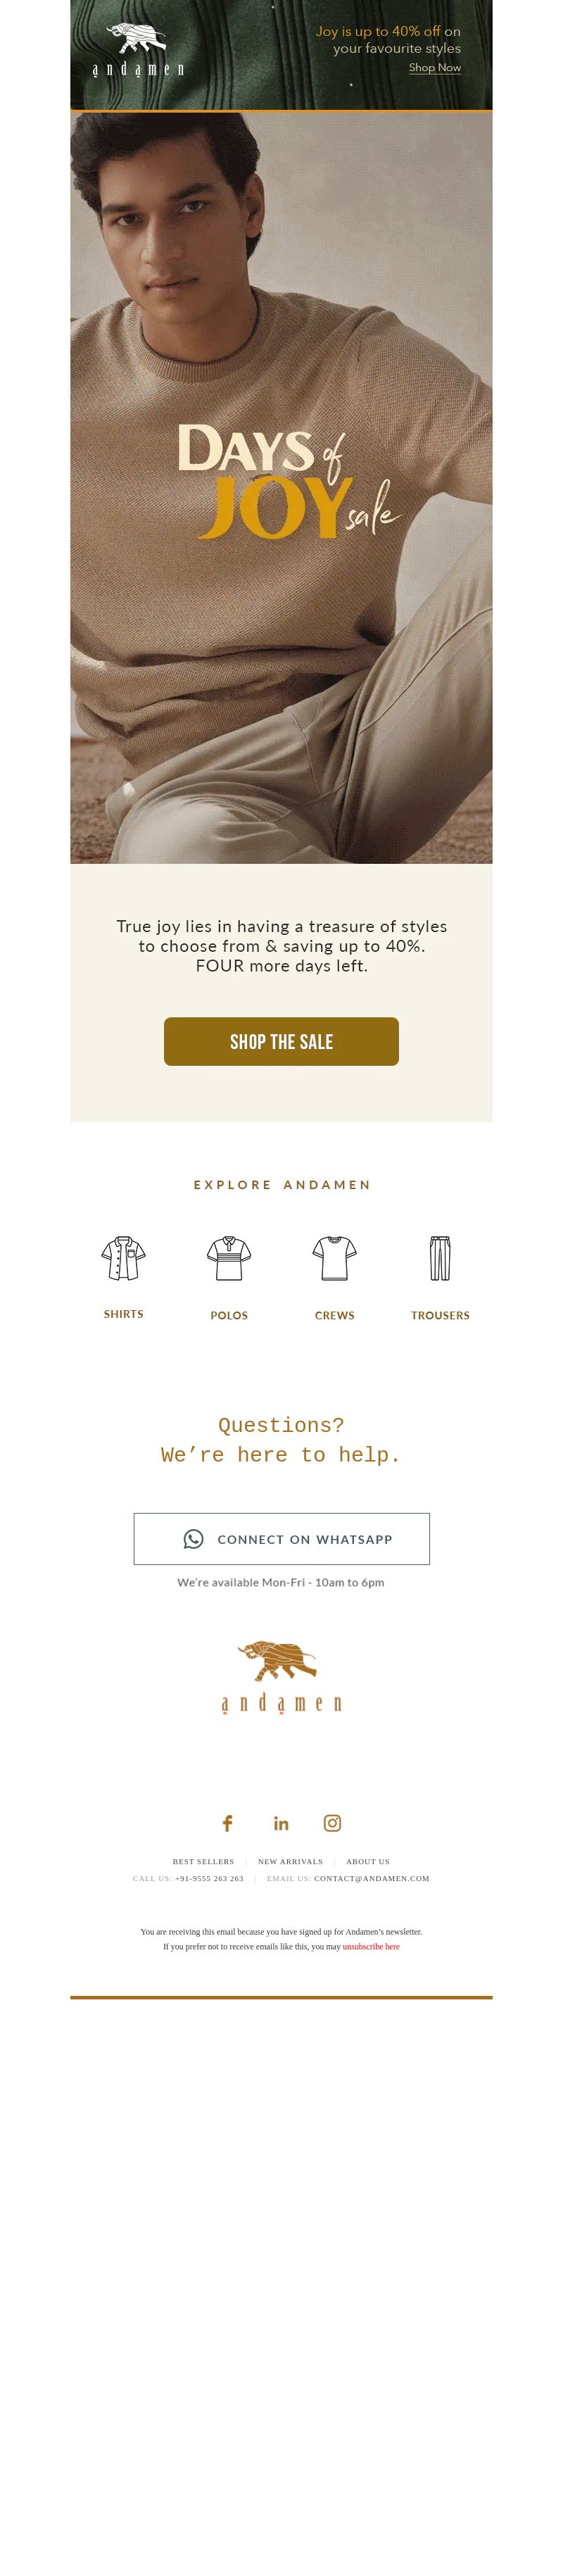Go to New Arrivals footer link
Viewport: 563px width, 2576px height.
290,1861
